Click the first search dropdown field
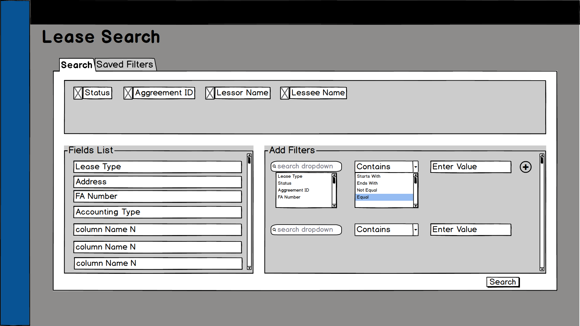580x326 pixels. click(306, 166)
